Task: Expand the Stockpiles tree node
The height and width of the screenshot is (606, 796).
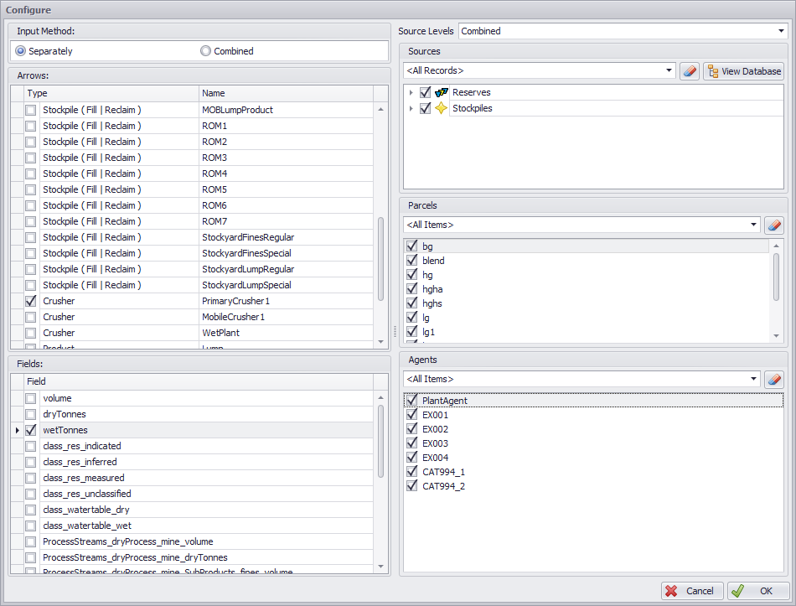Action: [x=411, y=108]
